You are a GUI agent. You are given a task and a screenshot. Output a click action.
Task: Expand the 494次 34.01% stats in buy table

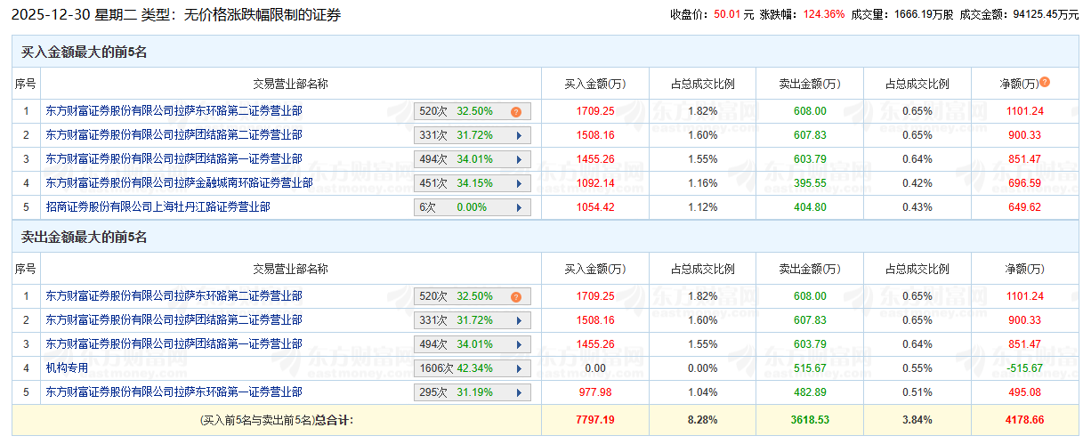coord(516,159)
